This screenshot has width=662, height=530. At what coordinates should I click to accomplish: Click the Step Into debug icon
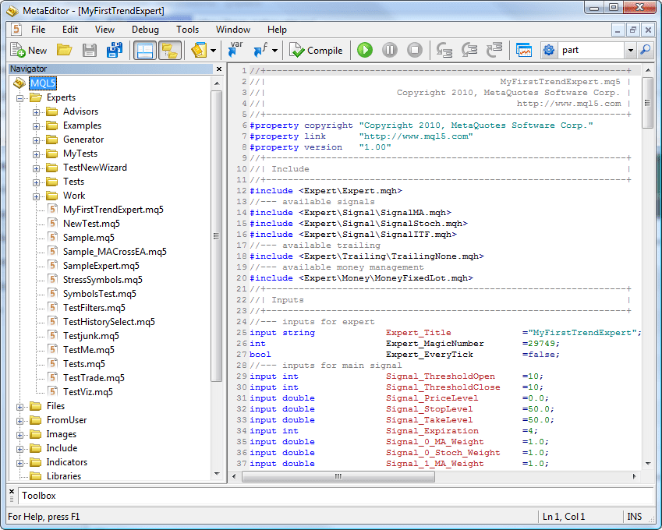coord(444,49)
